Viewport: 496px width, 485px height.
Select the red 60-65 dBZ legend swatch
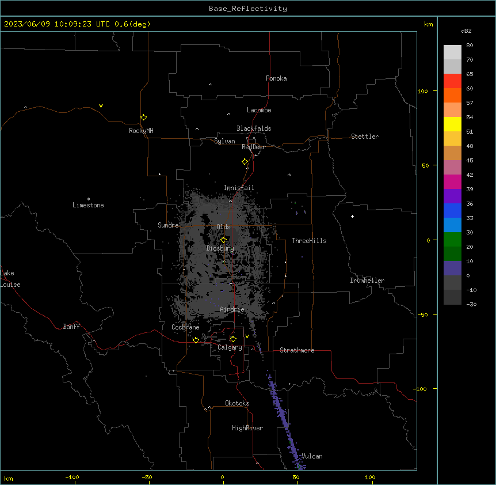[452, 81]
